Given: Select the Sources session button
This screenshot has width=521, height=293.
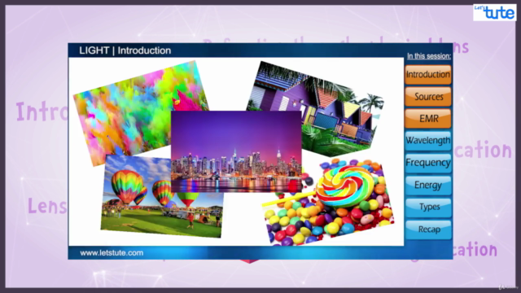Looking at the screenshot, I should point(428,96).
